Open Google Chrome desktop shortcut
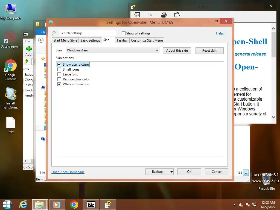The width and height of the screenshot is (280, 210). click(11, 70)
